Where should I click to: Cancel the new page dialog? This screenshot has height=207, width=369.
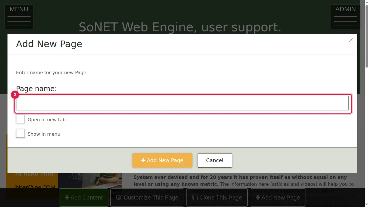coord(215,160)
